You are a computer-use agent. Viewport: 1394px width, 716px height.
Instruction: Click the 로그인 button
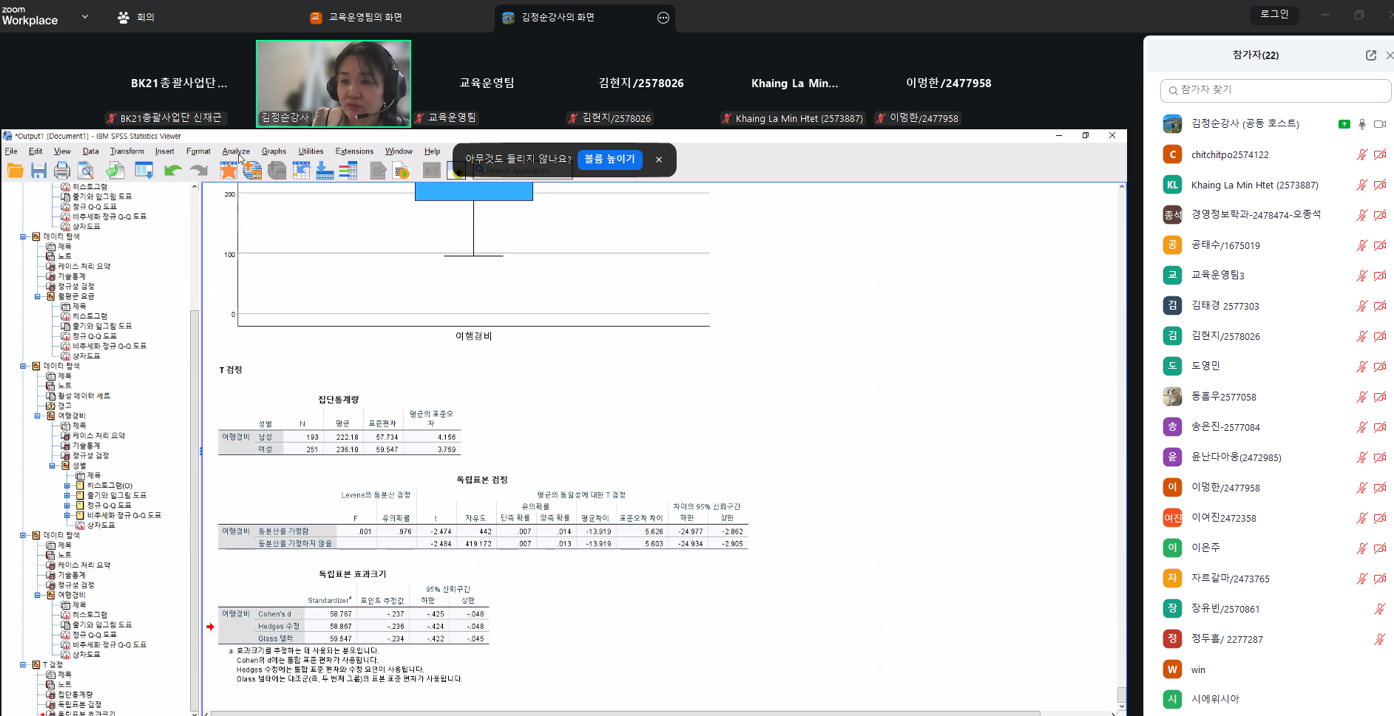(x=1273, y=14)
